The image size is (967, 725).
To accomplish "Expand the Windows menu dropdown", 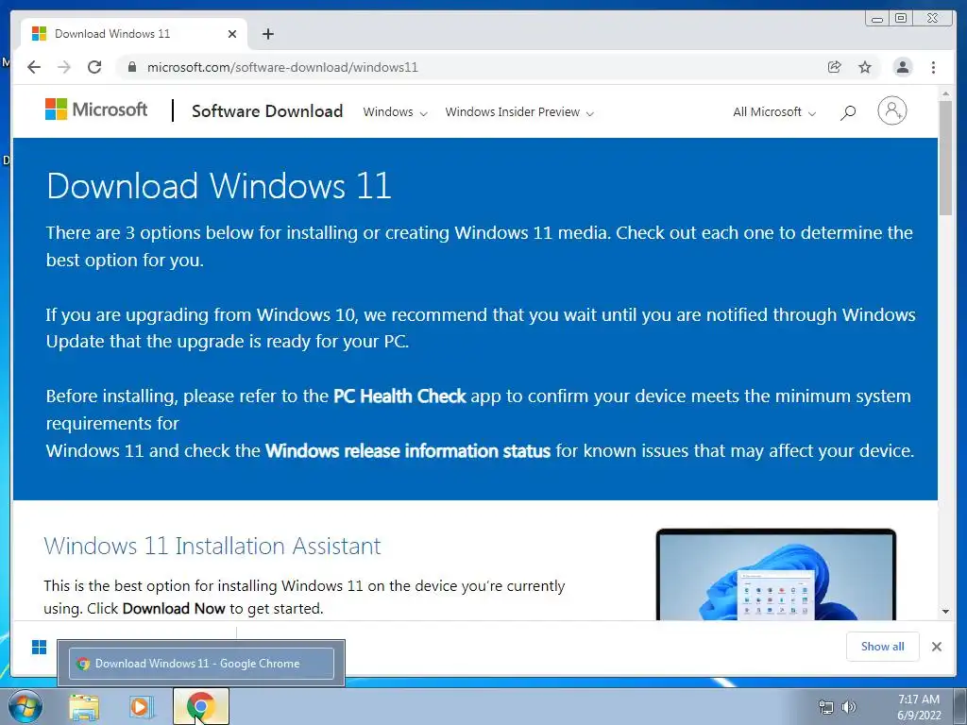I will (x=395, y=112).
